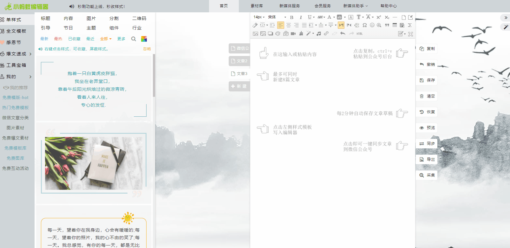The image size is (510, 248).
Task: Open the multicolor swatch picker
Action: coord(144,39)
